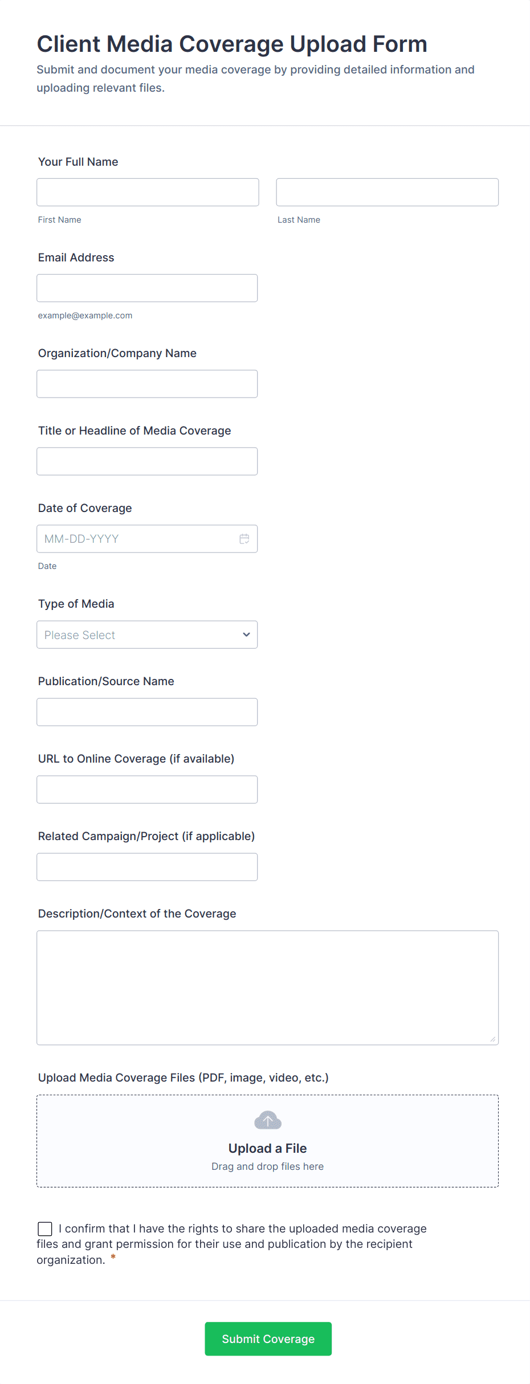Click the Title or Headline input
The image size is (530, 1384).
coord(147,461)
